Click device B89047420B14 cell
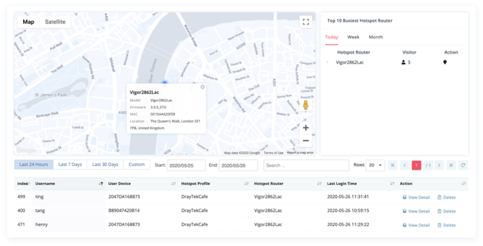Image resolution: width=483 pixels, height=246 pixels. click(x=124, y=211)
